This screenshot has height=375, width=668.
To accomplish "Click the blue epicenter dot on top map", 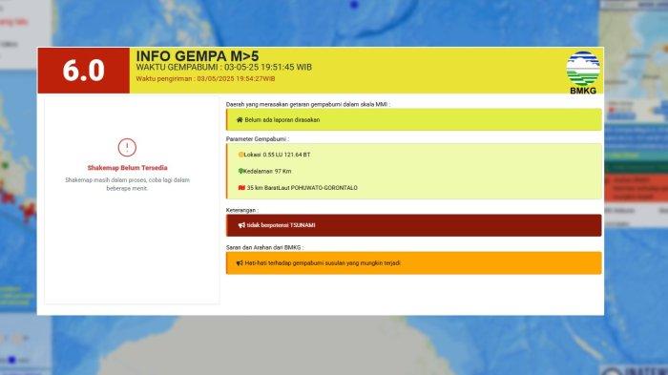I will [x=354, y=5].
